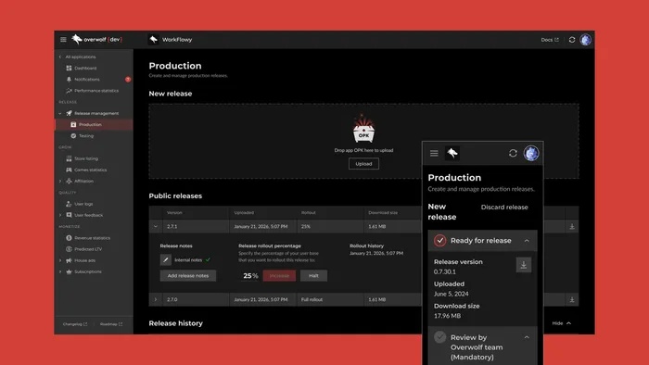Collapse the Ready for release section
Viewport: 649px width, 365px height.
point(527,241)
